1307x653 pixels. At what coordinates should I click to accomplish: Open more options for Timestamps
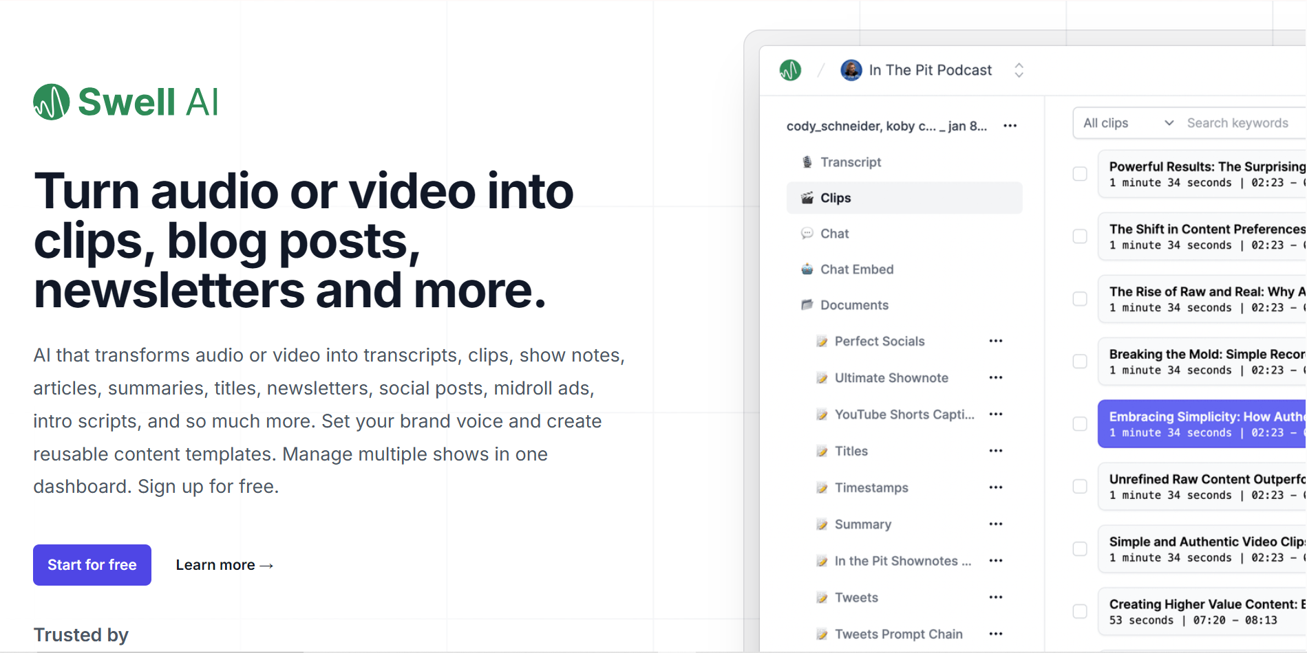(x=996, y=487)
